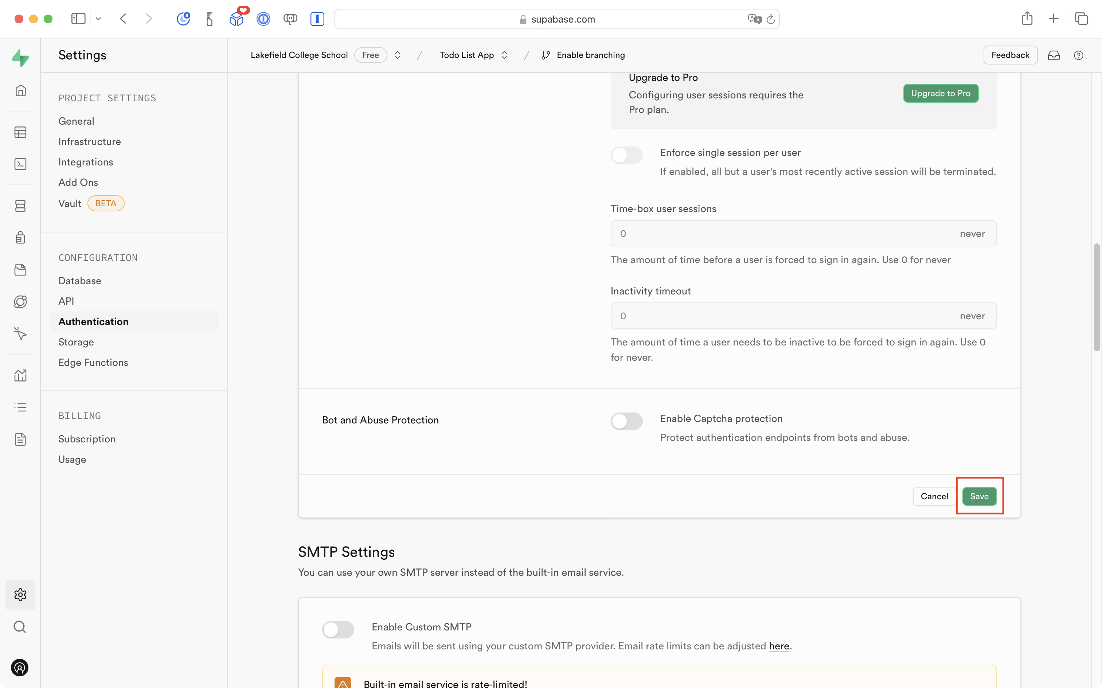The height and width of the screenshot is (688, 1102).
Task: Open the notifications inbox icon
Action: [x=1053, y=55]
